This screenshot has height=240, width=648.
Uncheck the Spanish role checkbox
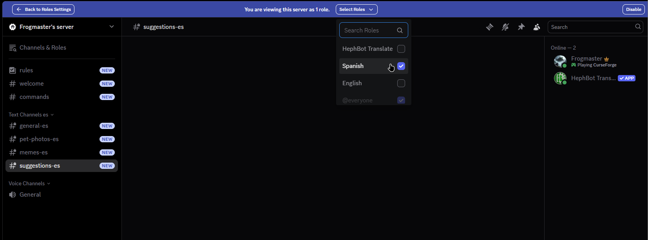click(401, 66)
